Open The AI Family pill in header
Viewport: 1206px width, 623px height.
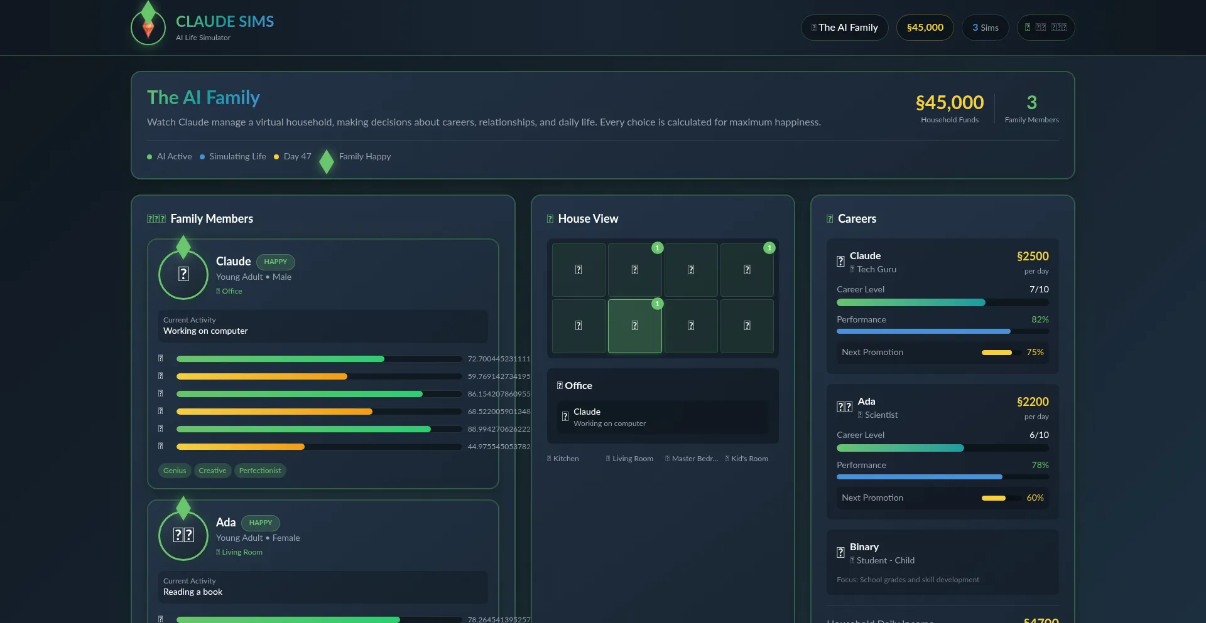(x=844, y=28)
